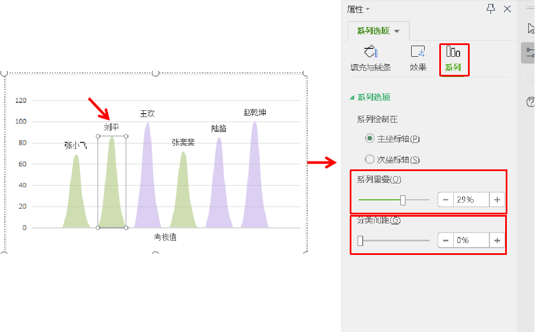Click the settings sliders icon in right sidebar
Screen dimensions: 535x332
tap(530, 53)
